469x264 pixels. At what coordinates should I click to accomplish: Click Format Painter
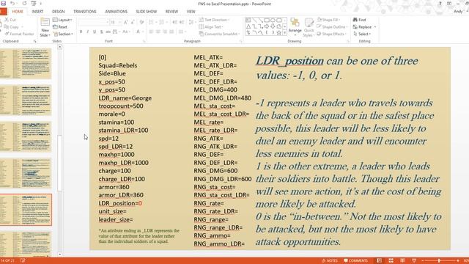[x=20, y=34]
